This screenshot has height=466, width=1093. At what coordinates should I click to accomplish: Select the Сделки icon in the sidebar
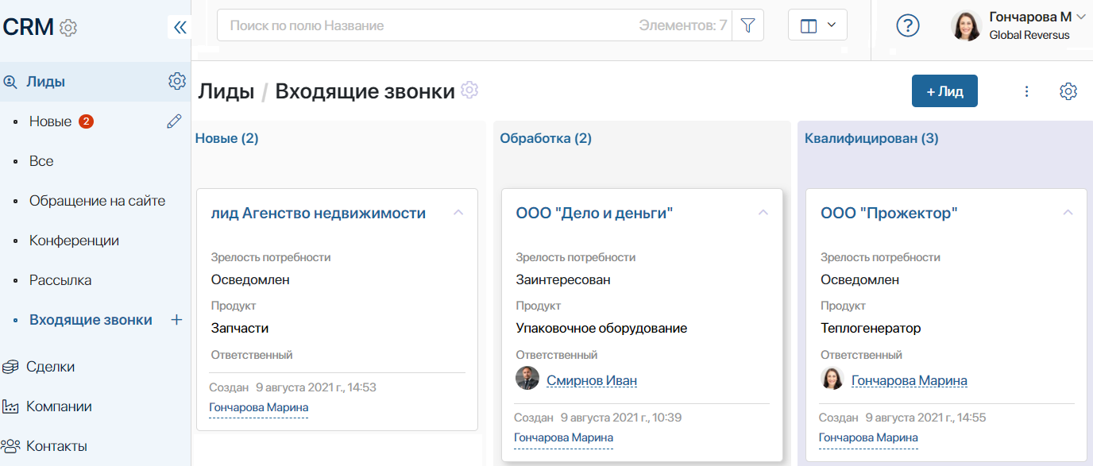pos(11,366)
